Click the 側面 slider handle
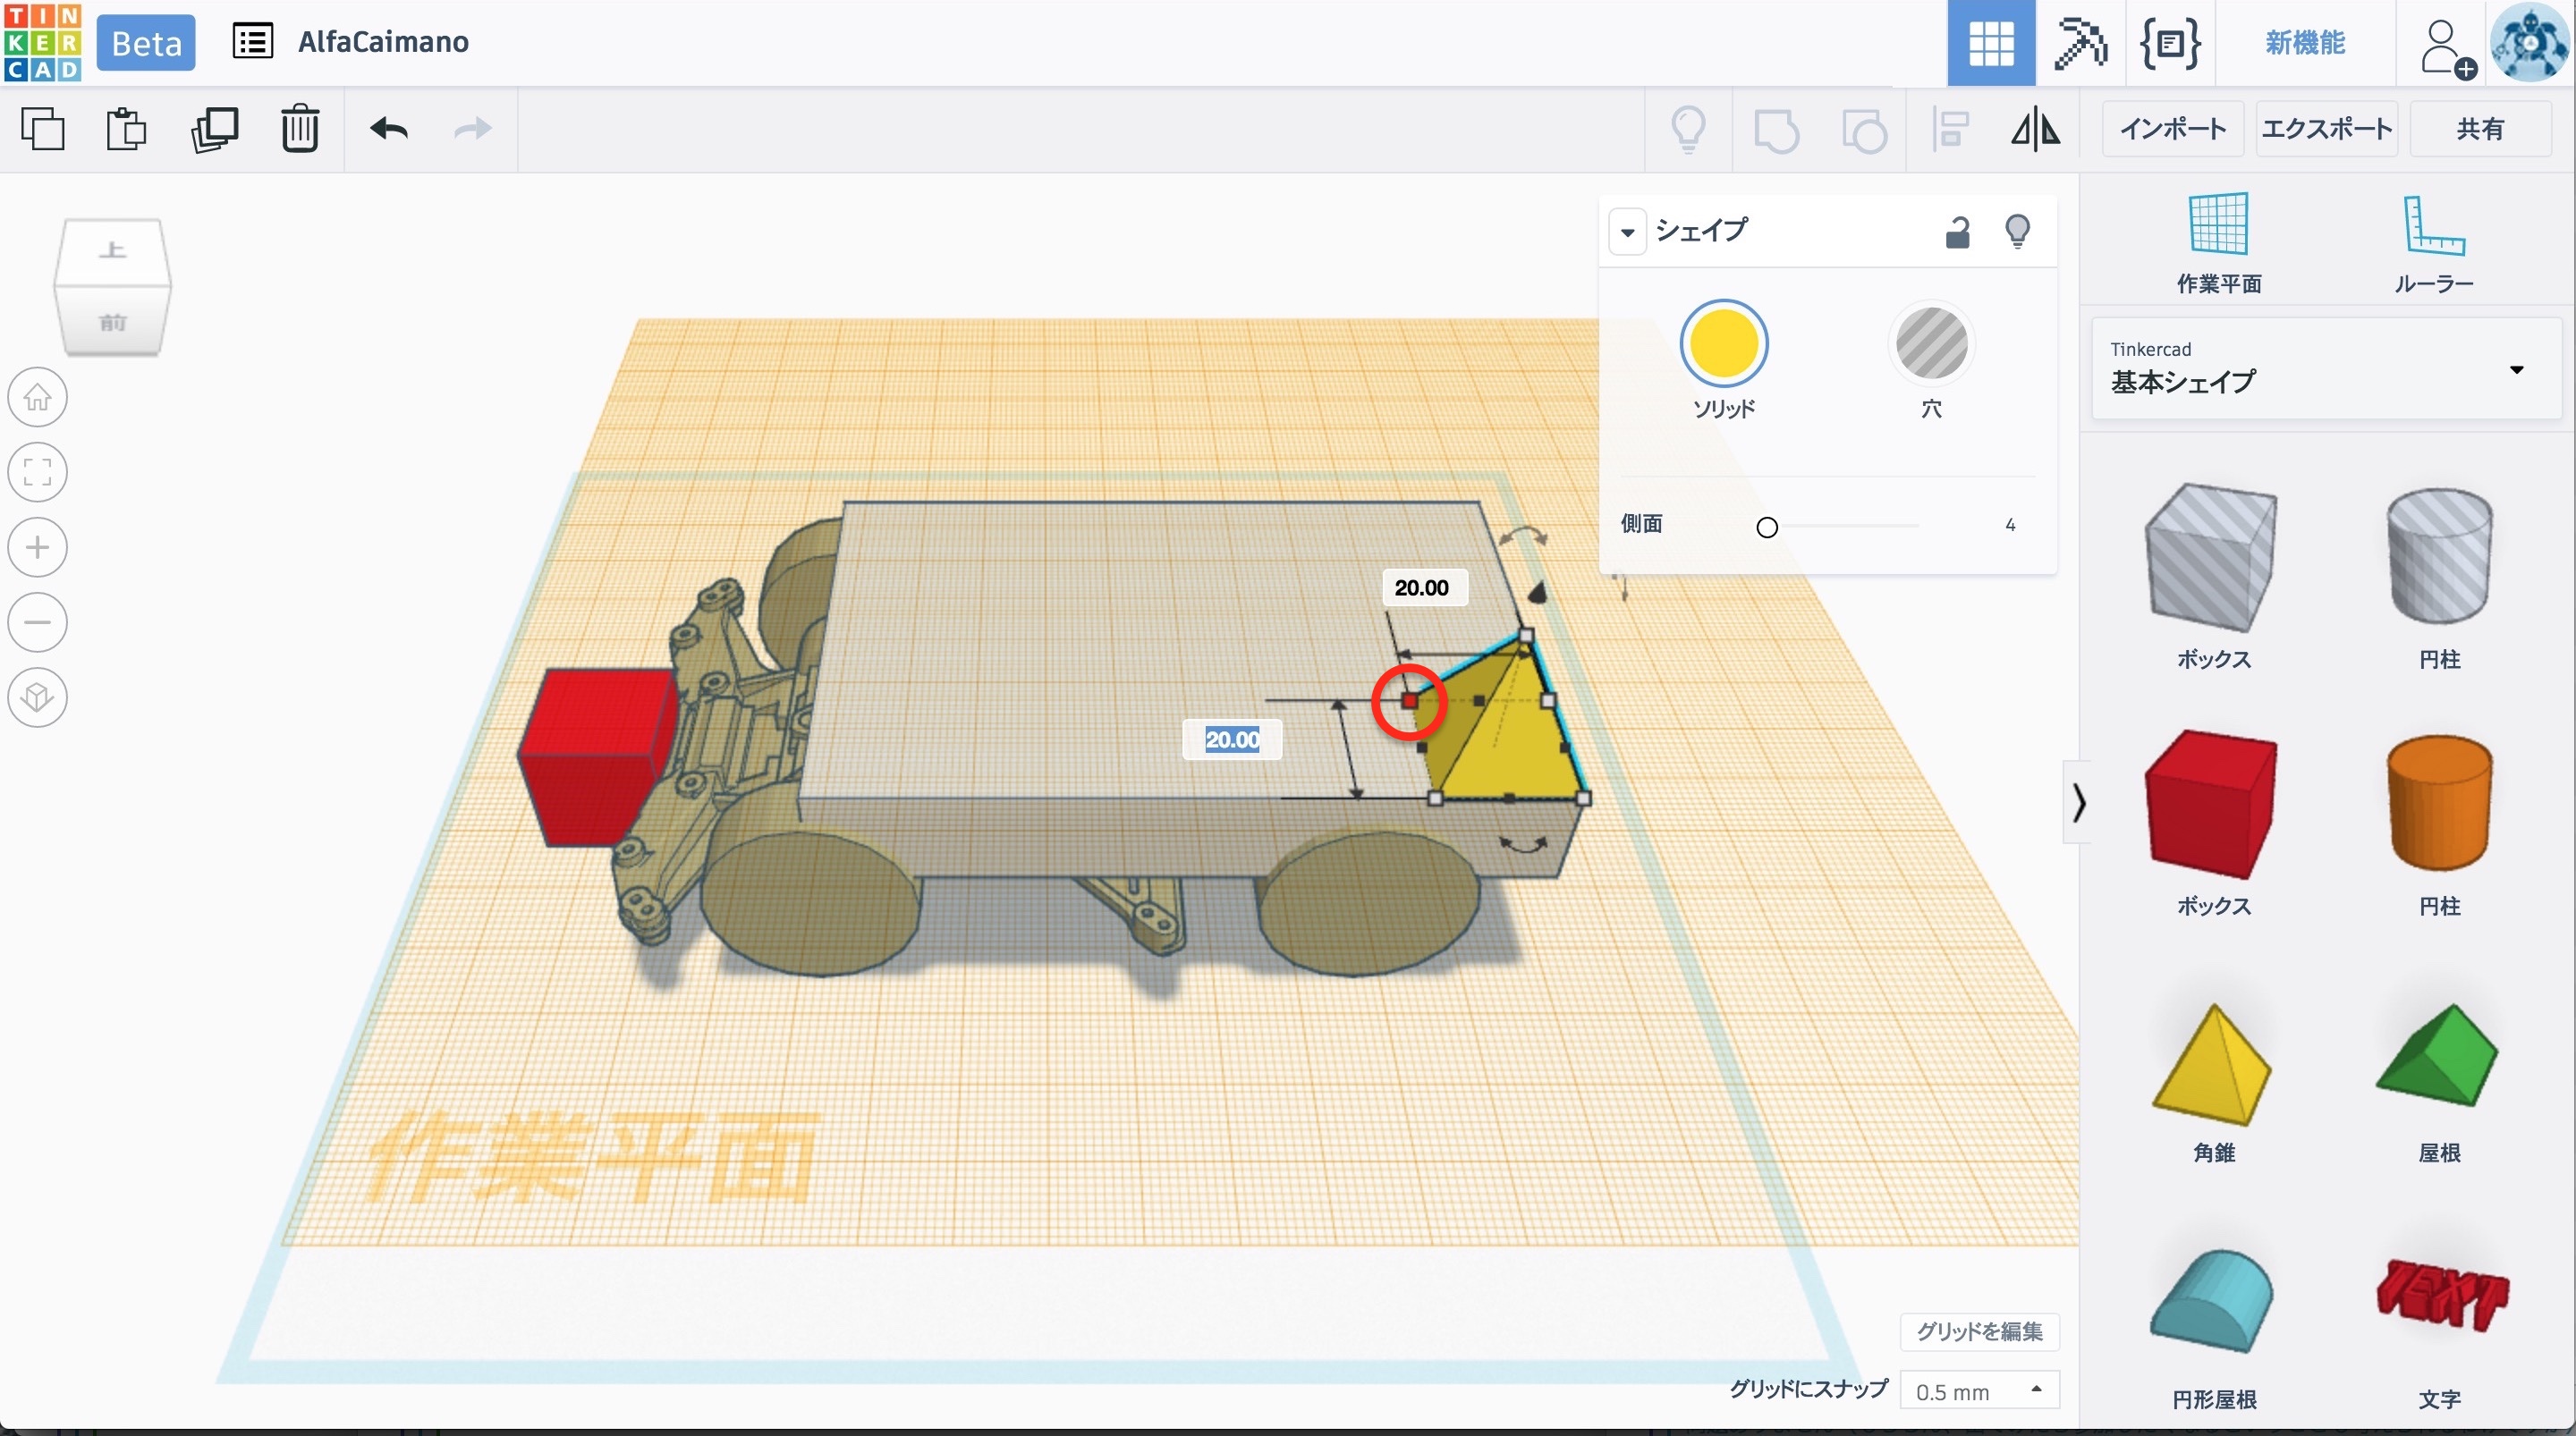 [x=1767, y=527]
